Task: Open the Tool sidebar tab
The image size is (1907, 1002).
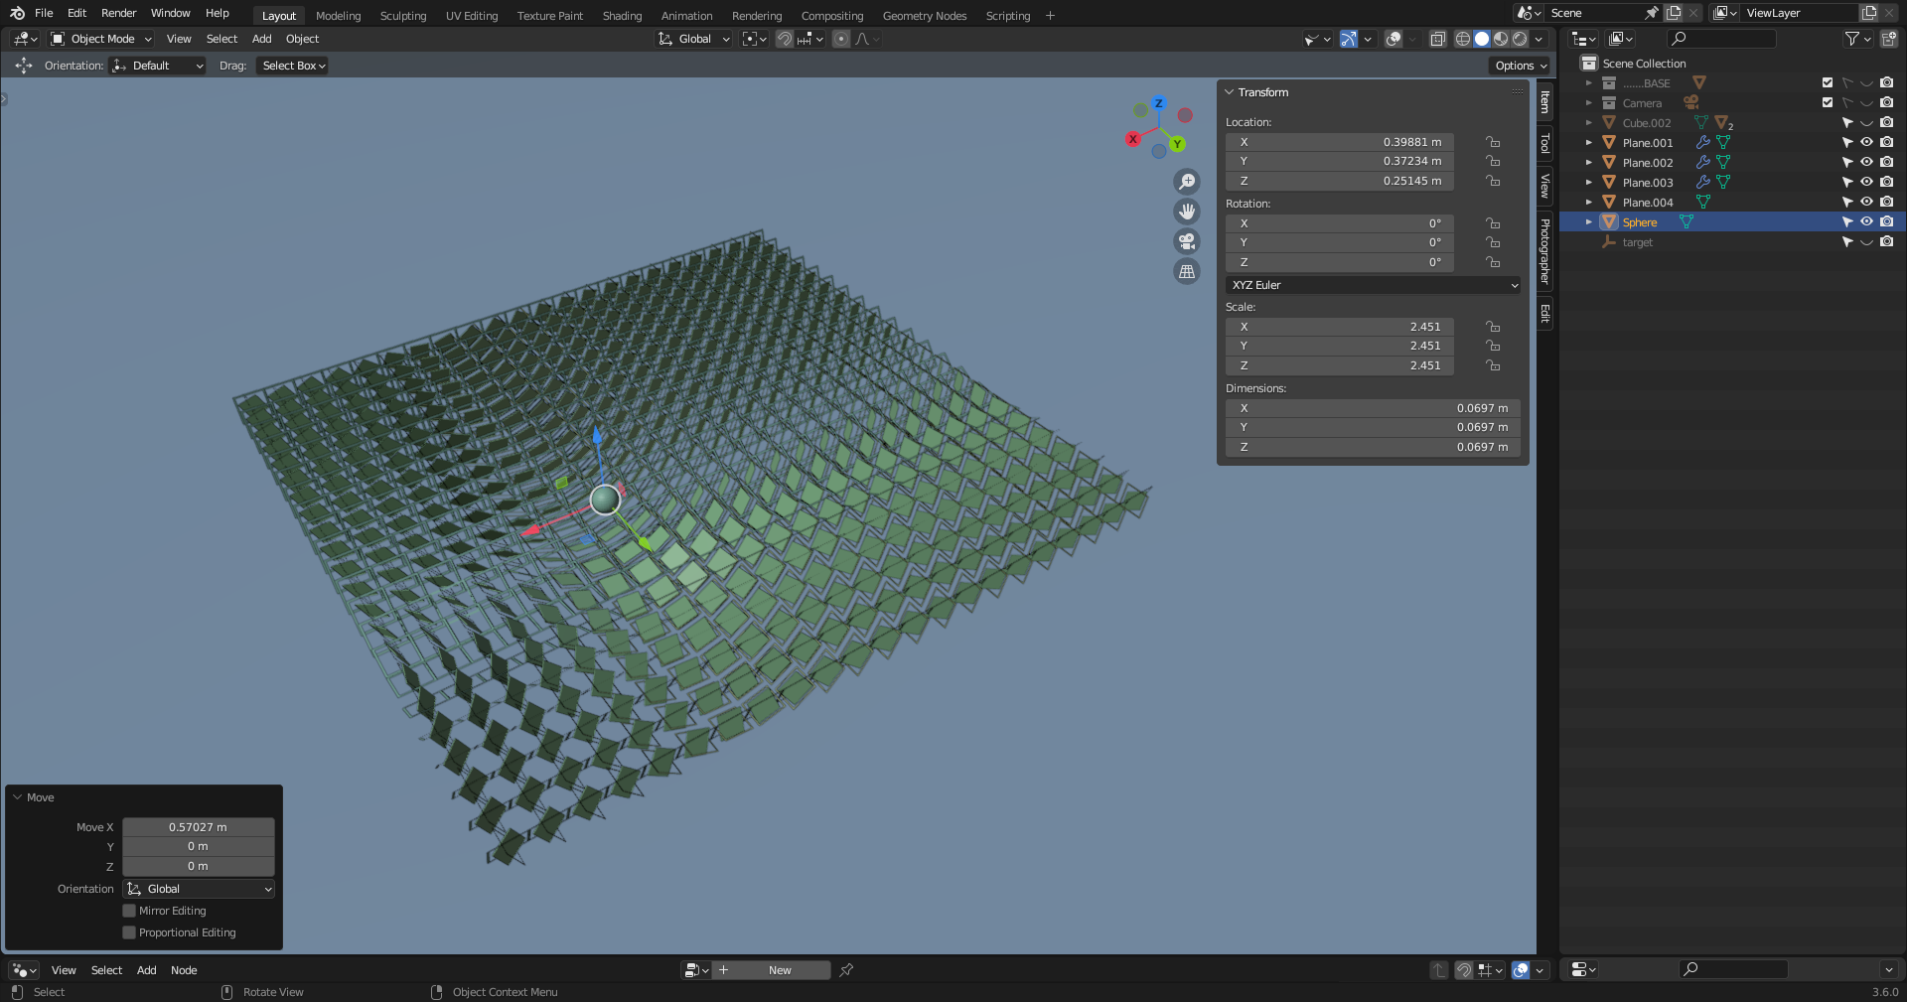Action: [x=1544, y=143]
